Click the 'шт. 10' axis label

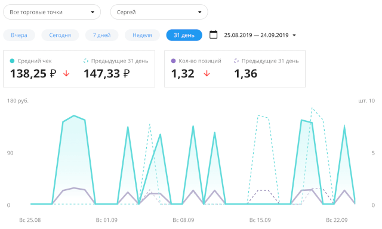coord(366,101)
